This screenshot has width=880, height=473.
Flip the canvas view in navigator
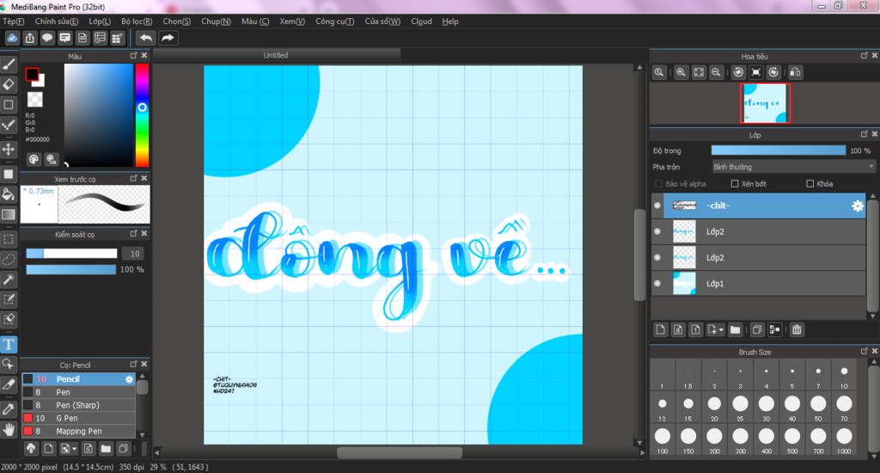[x=795, y=72]
